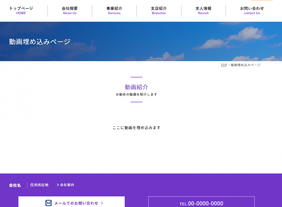282x207 pixels.
Task: Click the 動画紹介 section heading
Action: coord(136,87)
